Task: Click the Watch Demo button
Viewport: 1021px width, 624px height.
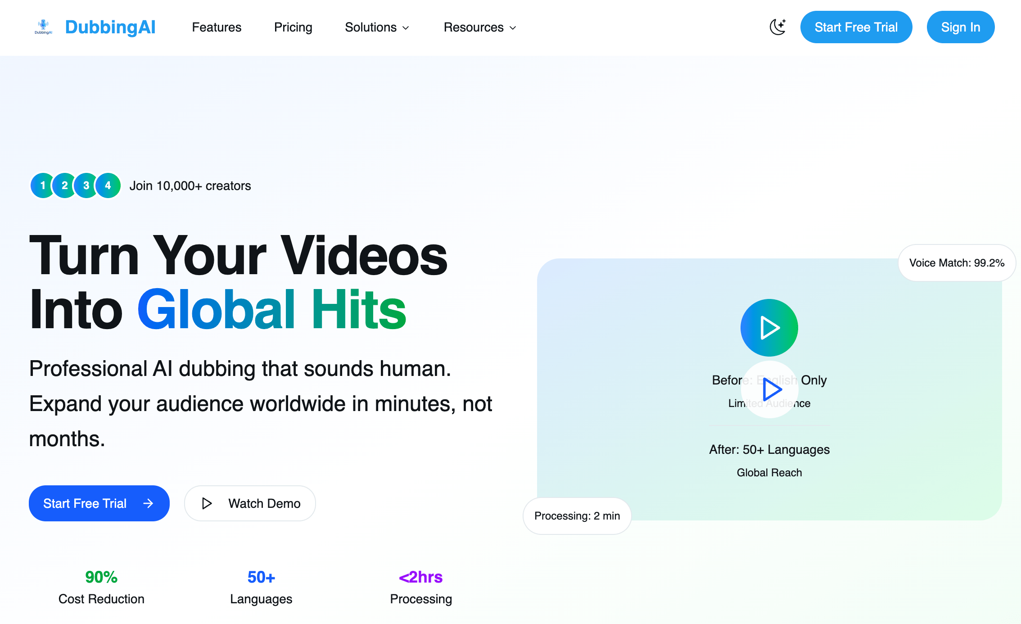Action: 250,503
